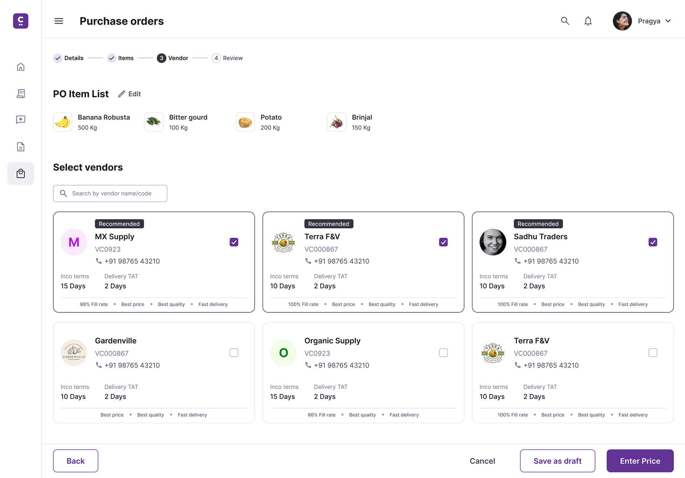Click the app logo icon

click(x=21, y=21)
